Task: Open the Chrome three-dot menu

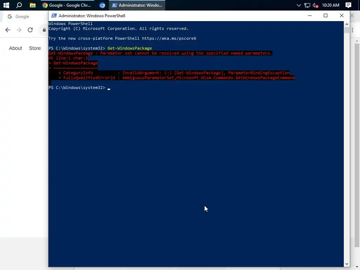Action: point(352,30)
